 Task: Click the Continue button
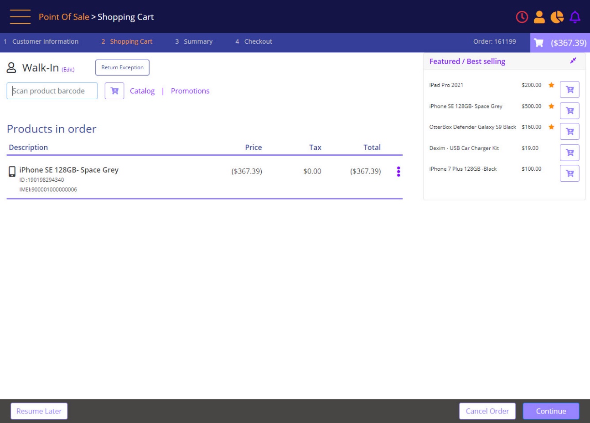(x=551, y=411)
